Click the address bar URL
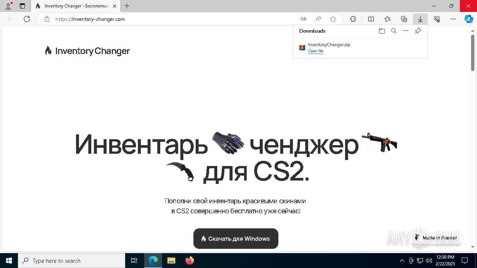 [90, 19]
